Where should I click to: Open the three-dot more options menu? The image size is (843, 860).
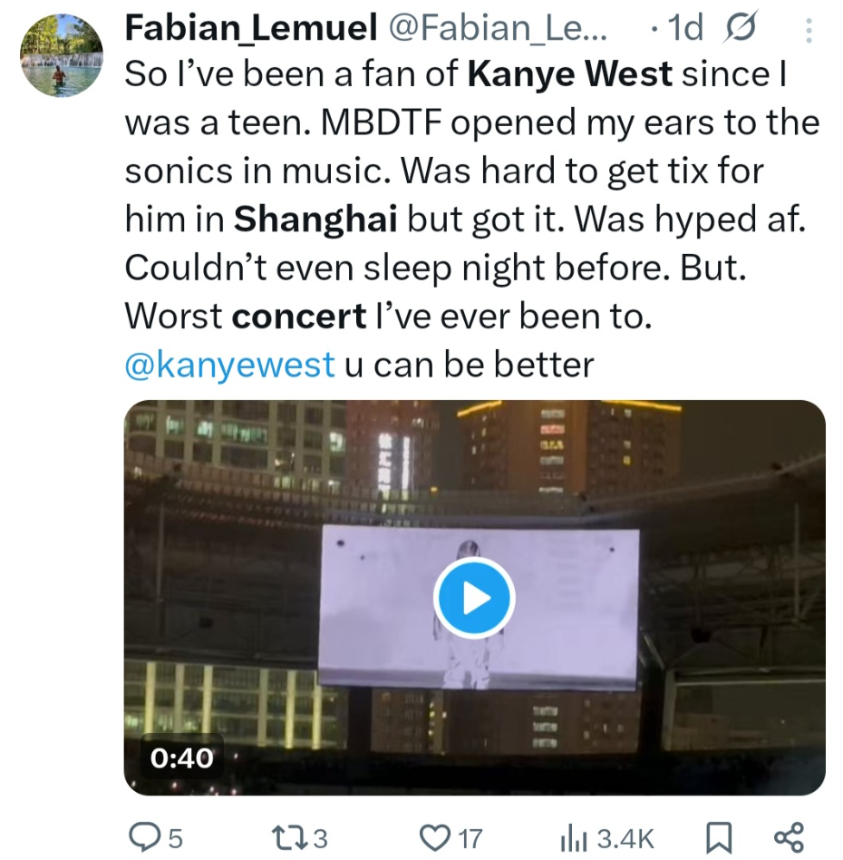coord(809,32)
